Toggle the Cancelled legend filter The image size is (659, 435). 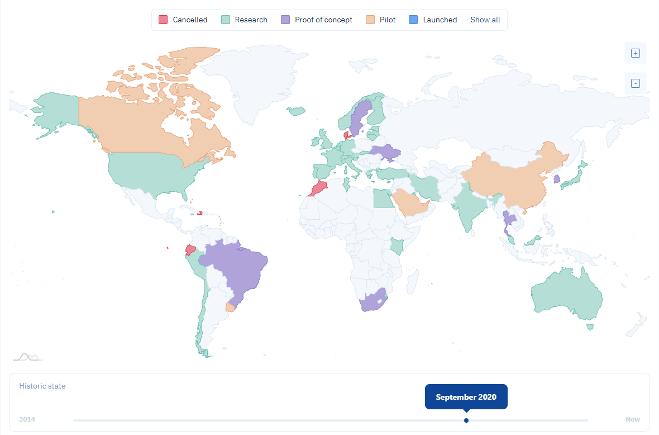(x=183, y=20)
